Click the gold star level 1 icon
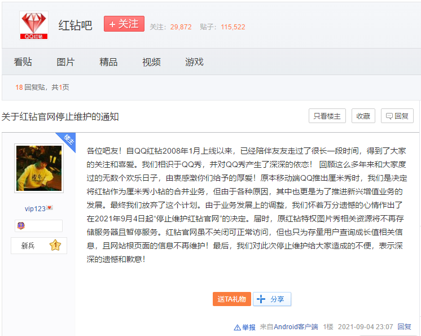 pos(55,246)
